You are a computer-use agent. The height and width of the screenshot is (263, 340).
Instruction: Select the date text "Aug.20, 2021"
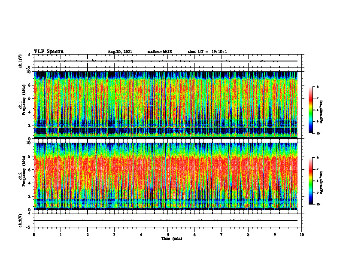[120, 52]
